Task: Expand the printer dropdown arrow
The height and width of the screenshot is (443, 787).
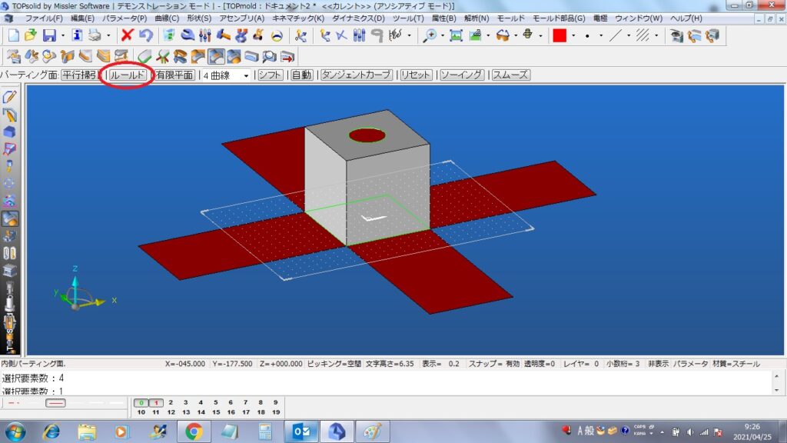Action: 108,35
